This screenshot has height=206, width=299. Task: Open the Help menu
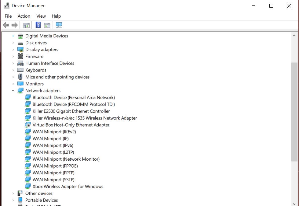[56, 16]
